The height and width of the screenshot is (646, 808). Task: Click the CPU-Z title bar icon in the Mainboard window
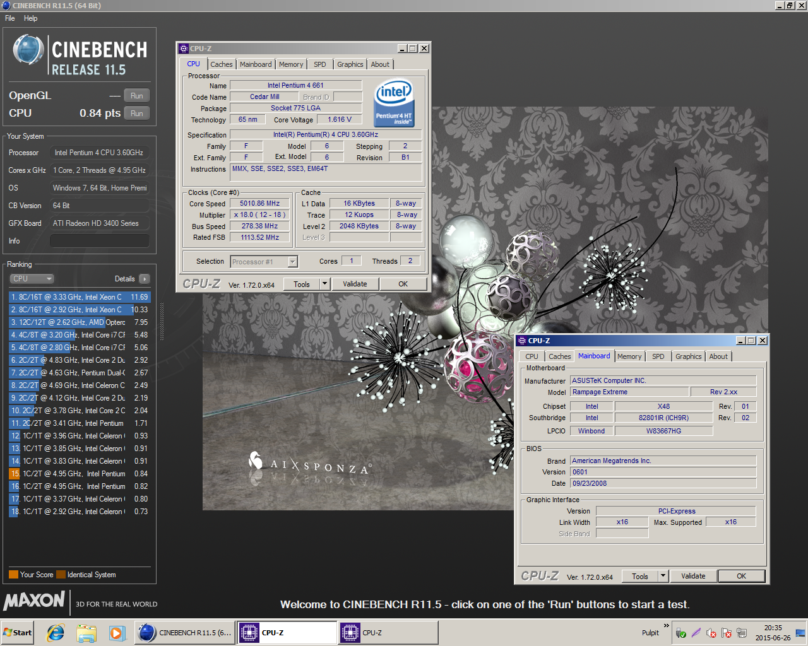pos(522,340)
